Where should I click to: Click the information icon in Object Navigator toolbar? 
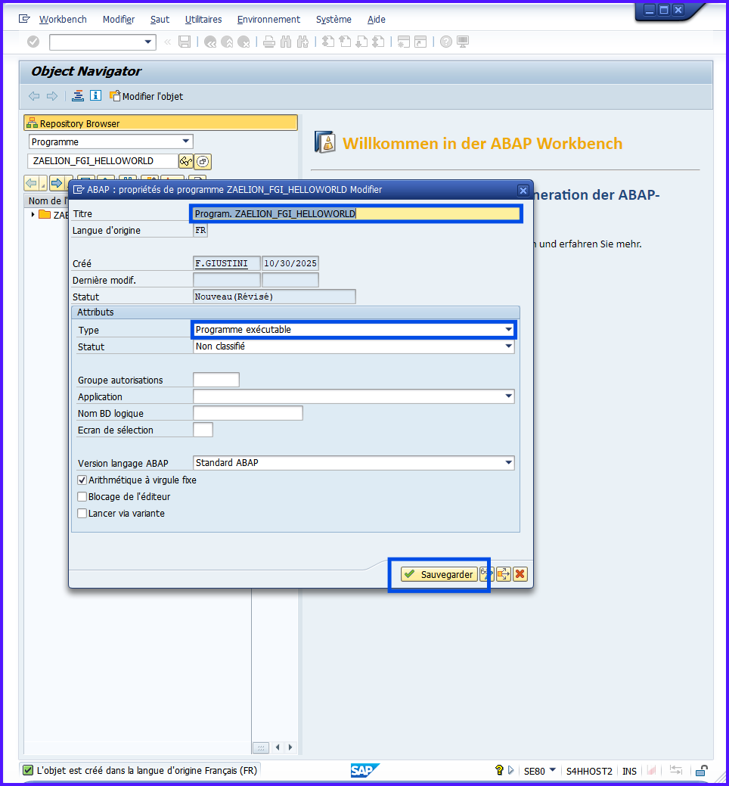click(x=95, y=96)
